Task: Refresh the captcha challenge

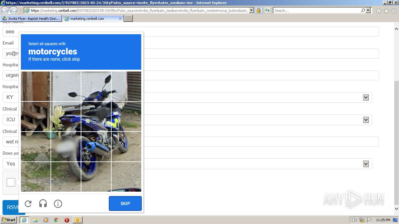Action: pos(28,203)
